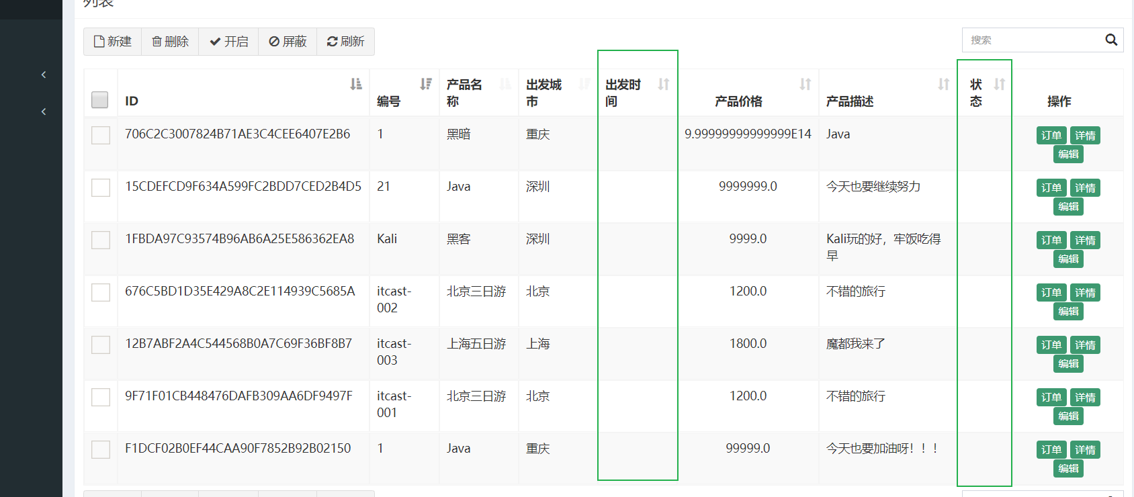Check the row with ID F1DCF02B...
The width and height of the screenshot is (1134, 497).
(x=101, y=449)
